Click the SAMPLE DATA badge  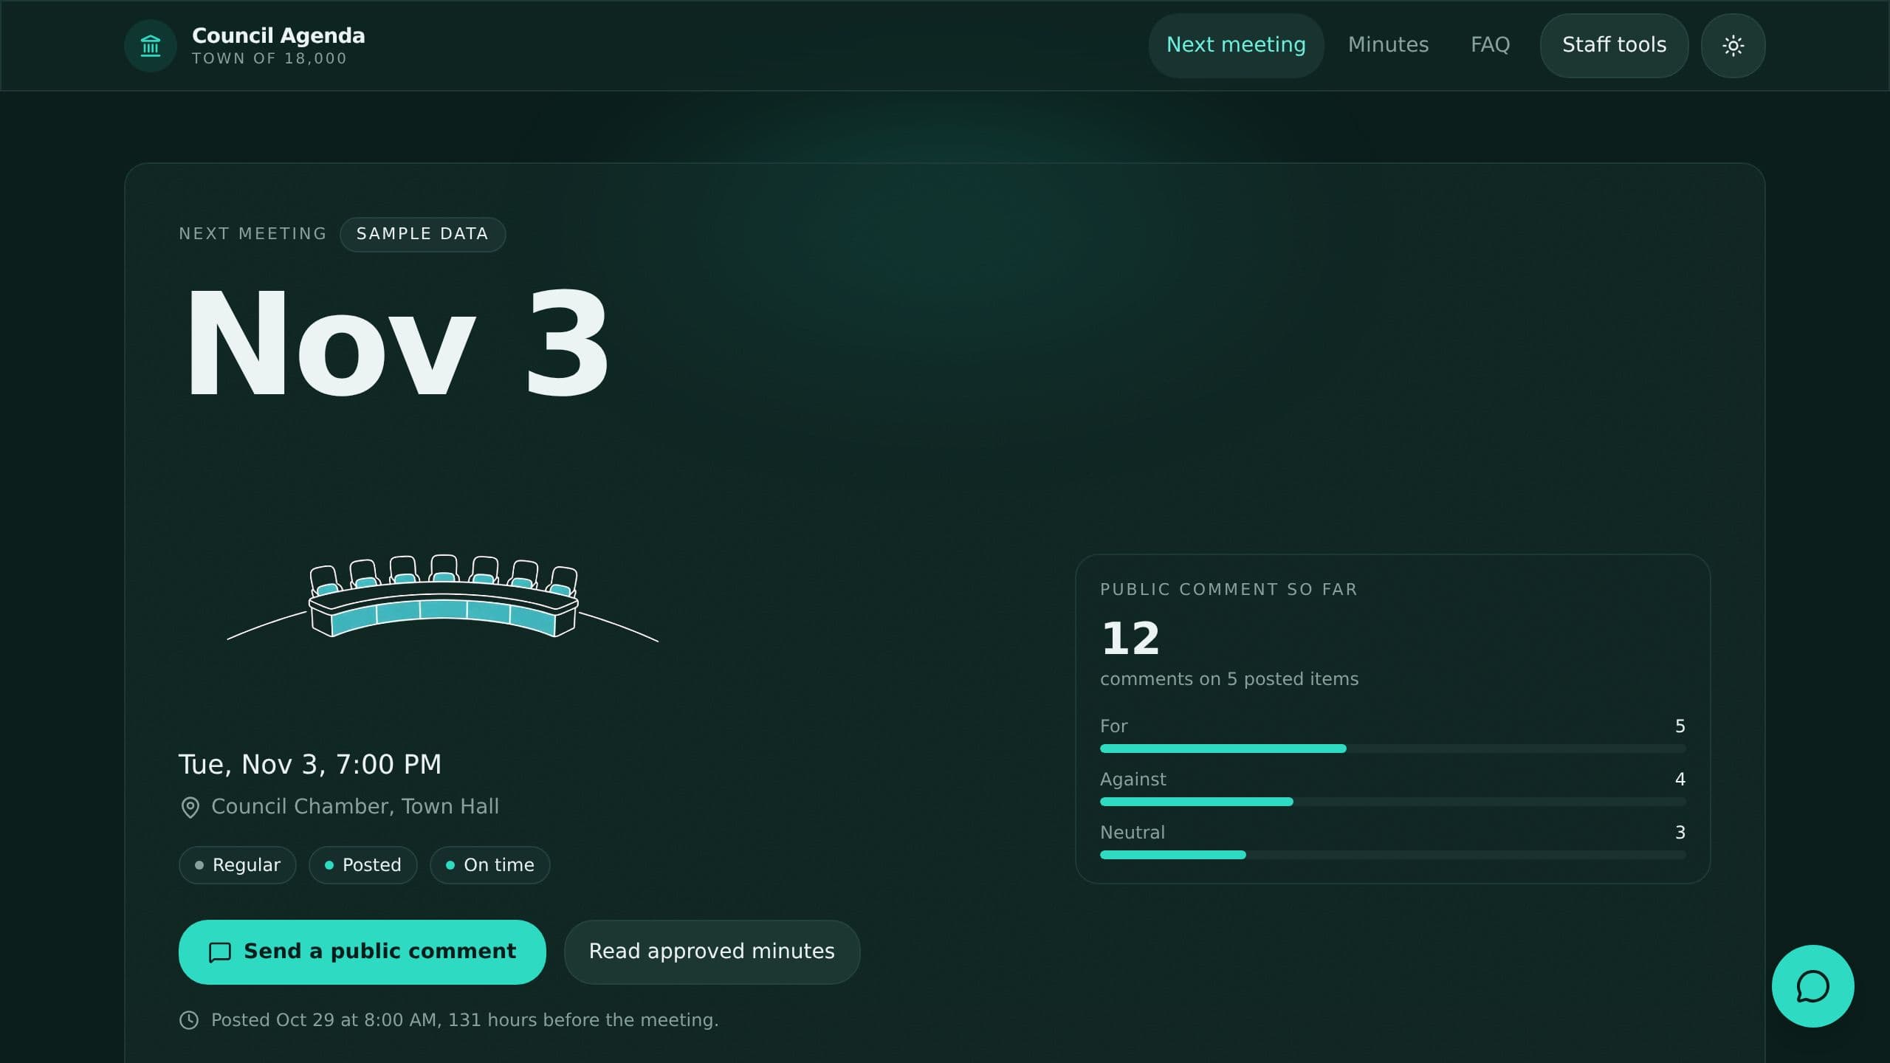click(x=422, y=234)
